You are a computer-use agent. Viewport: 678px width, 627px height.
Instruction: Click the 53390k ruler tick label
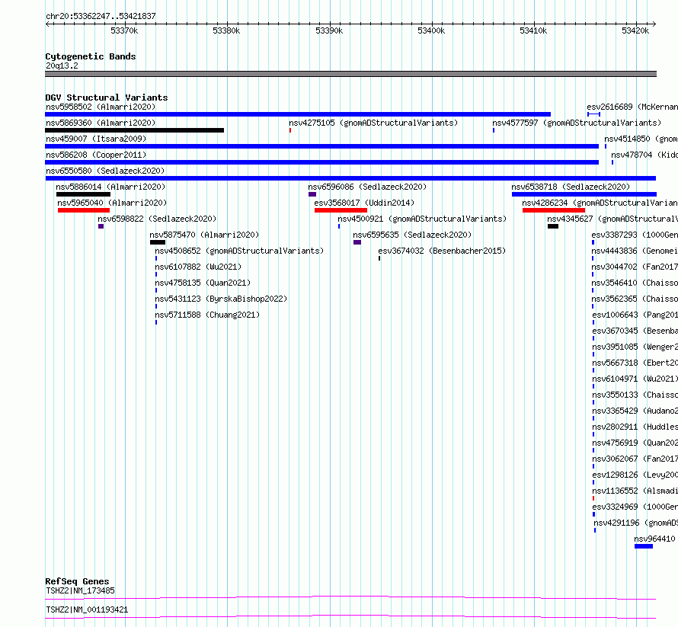[x=329, y=30]
